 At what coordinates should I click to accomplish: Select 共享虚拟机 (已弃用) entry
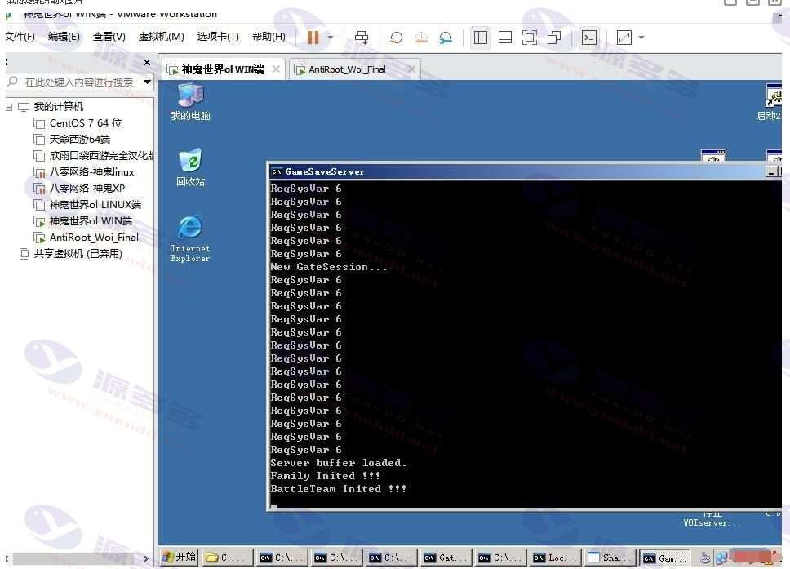78,254
